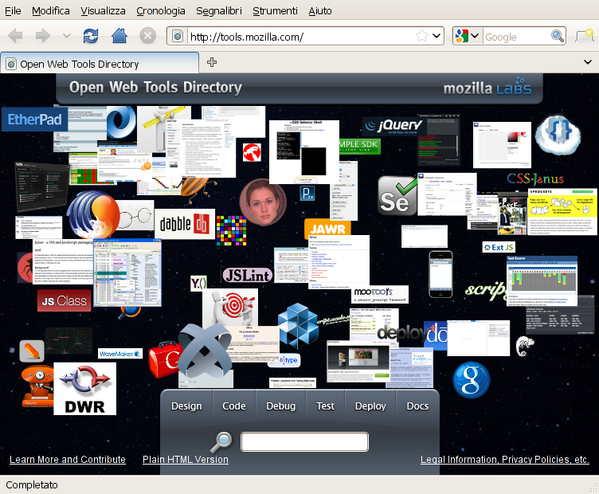Open the iPhone device thumbnail

tap(440, 274)
